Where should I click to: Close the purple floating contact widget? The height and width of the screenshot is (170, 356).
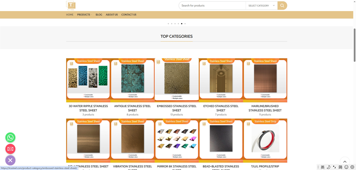click(10, 160)
